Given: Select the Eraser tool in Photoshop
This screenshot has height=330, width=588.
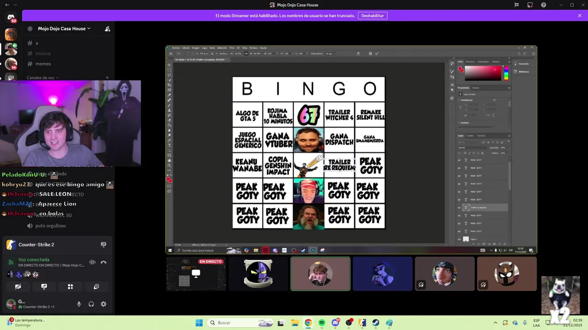Looking at the screenshot, I should point(169,120).
